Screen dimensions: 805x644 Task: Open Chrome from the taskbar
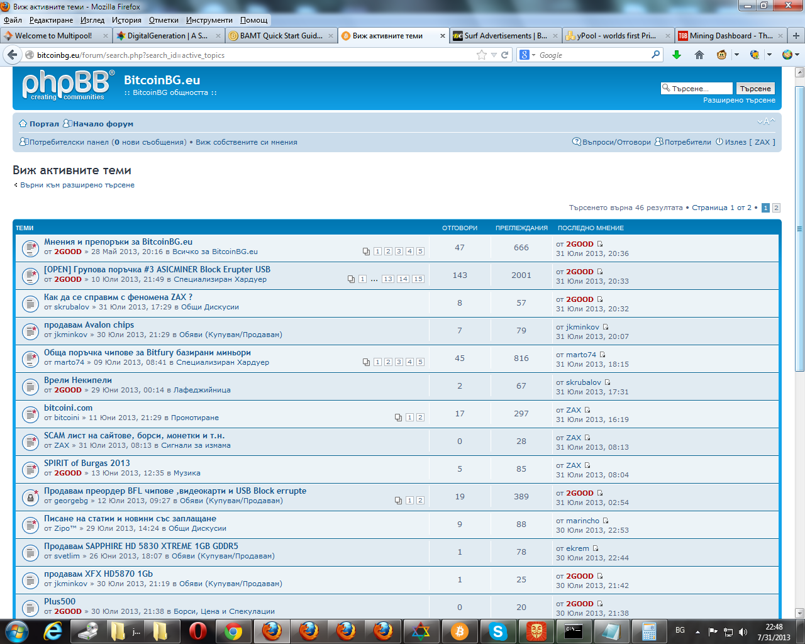coord(233,631)
